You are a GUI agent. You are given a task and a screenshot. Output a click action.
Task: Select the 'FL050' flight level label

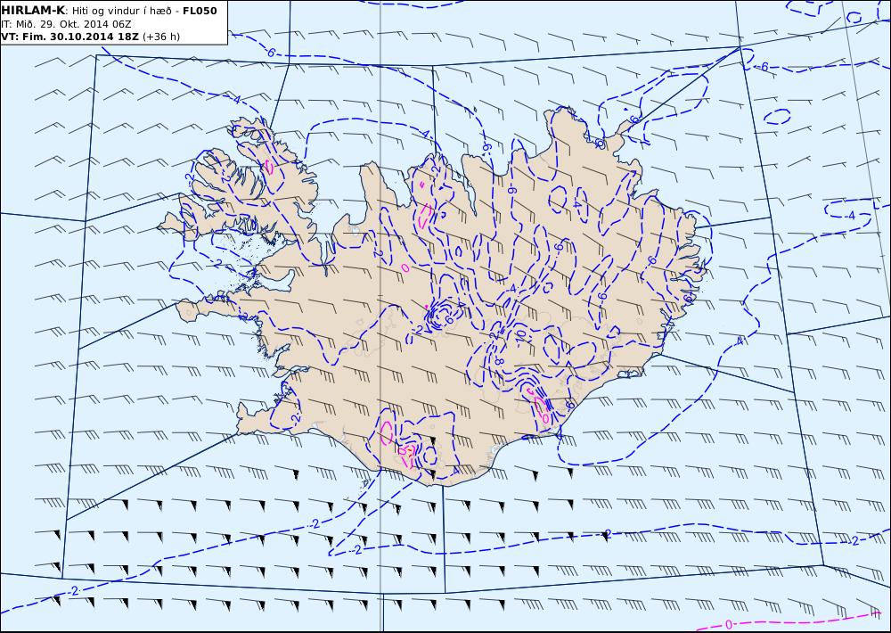[200, 11]
